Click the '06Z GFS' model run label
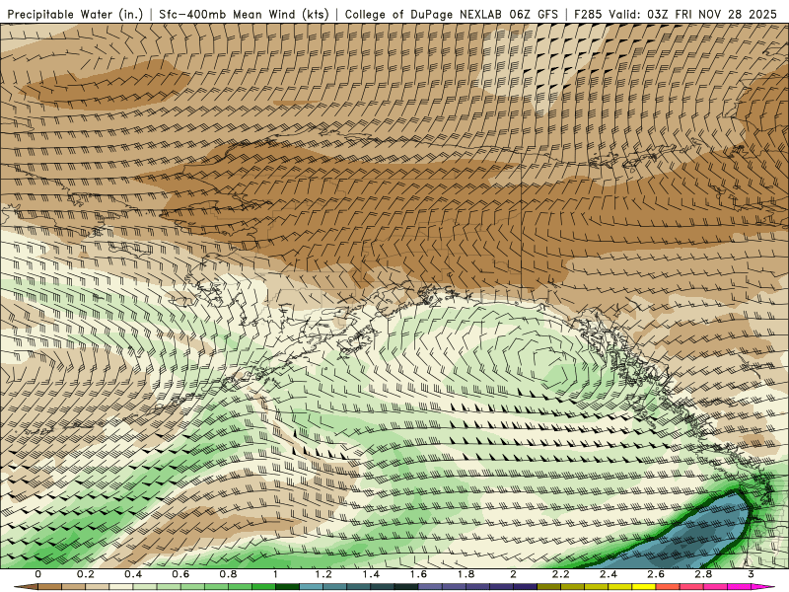The height and width of the screenshot is (592, 789). click(534, 14)
